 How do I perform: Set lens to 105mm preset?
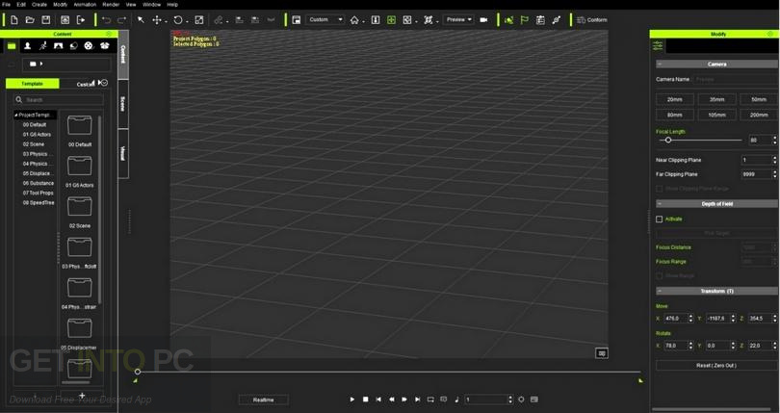coord(716,115)
